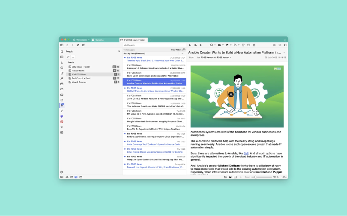Click the Reply arrow in message toolbar

(x=190, y=45)
